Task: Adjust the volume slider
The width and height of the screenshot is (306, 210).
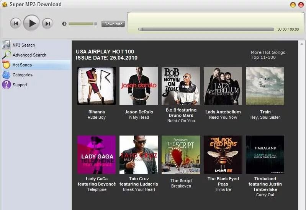Action: point(83,24)
